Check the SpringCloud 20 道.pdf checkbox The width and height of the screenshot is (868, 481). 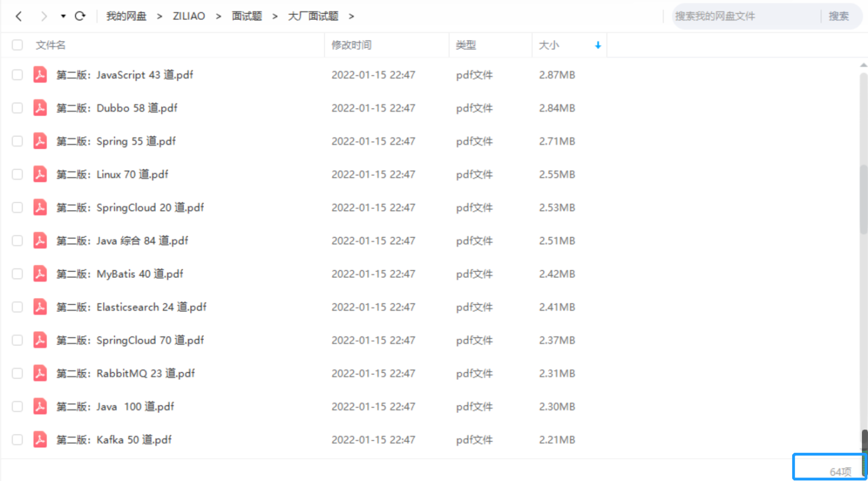click(x=17, y=207)
